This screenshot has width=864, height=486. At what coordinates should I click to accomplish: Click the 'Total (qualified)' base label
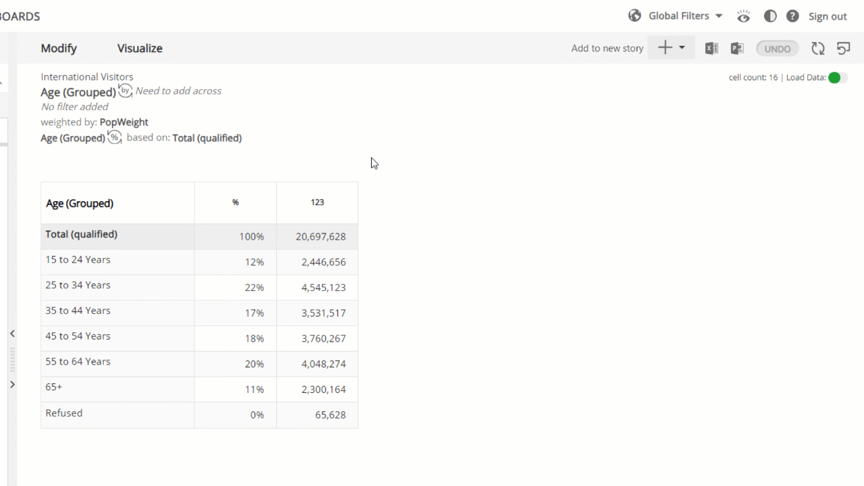tap(207, 138)
